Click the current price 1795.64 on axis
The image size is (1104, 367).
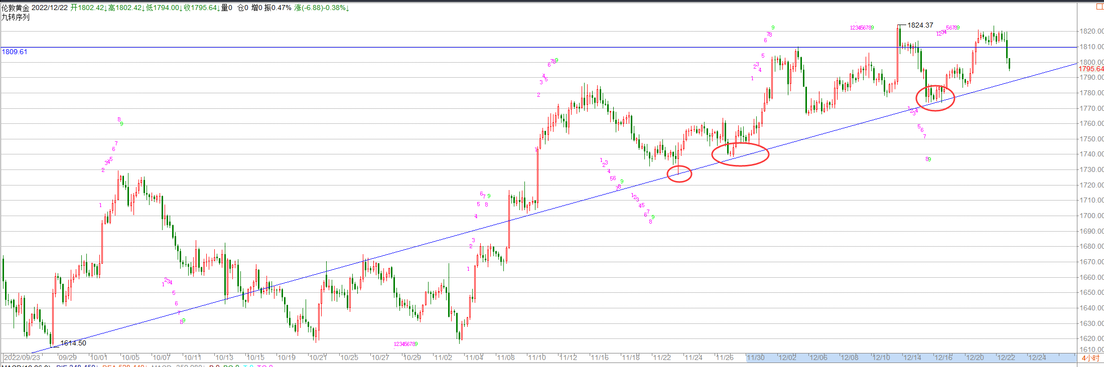click(x=1091, y=69)
